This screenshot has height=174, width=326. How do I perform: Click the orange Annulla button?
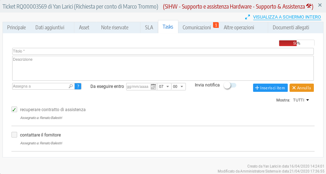tap(301, 88)
